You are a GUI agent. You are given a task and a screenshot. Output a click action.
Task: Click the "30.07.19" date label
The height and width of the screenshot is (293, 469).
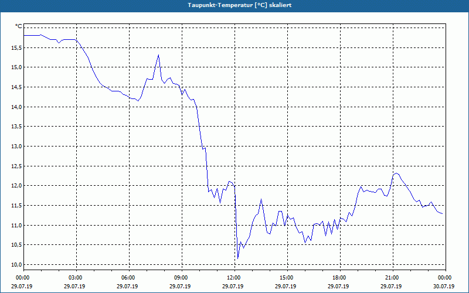(x=444, y=286)
